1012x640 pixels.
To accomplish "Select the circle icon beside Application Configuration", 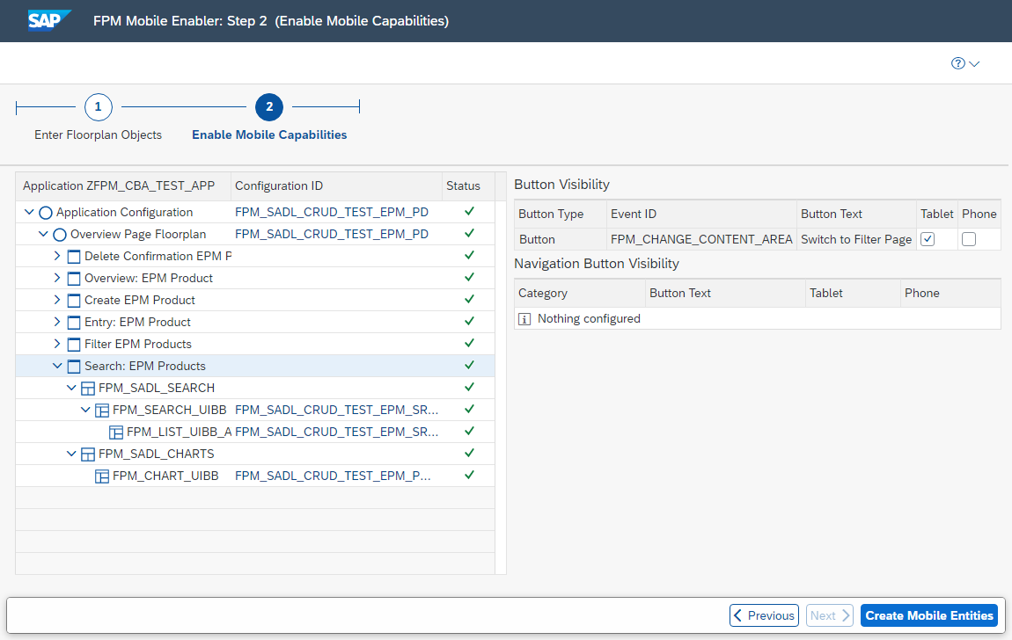I will (x=44, y=212).
